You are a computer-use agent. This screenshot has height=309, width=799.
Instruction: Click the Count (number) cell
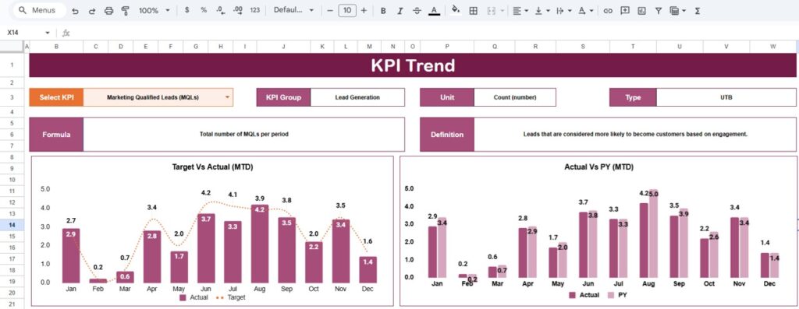pos(515,97)
